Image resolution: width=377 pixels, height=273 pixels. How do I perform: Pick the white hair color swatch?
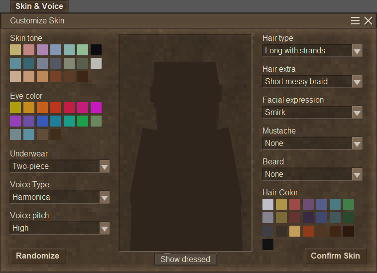tap(268, 204)
